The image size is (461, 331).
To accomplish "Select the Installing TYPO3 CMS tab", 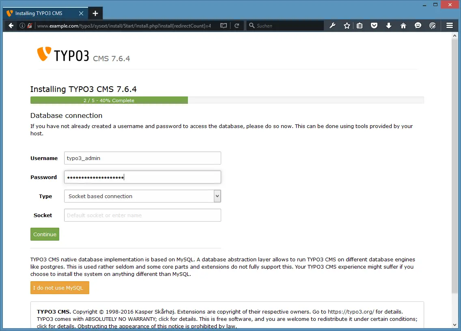I will [45, 13].
